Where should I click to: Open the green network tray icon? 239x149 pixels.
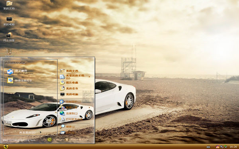pyautogui.click(x=225, y=147)
